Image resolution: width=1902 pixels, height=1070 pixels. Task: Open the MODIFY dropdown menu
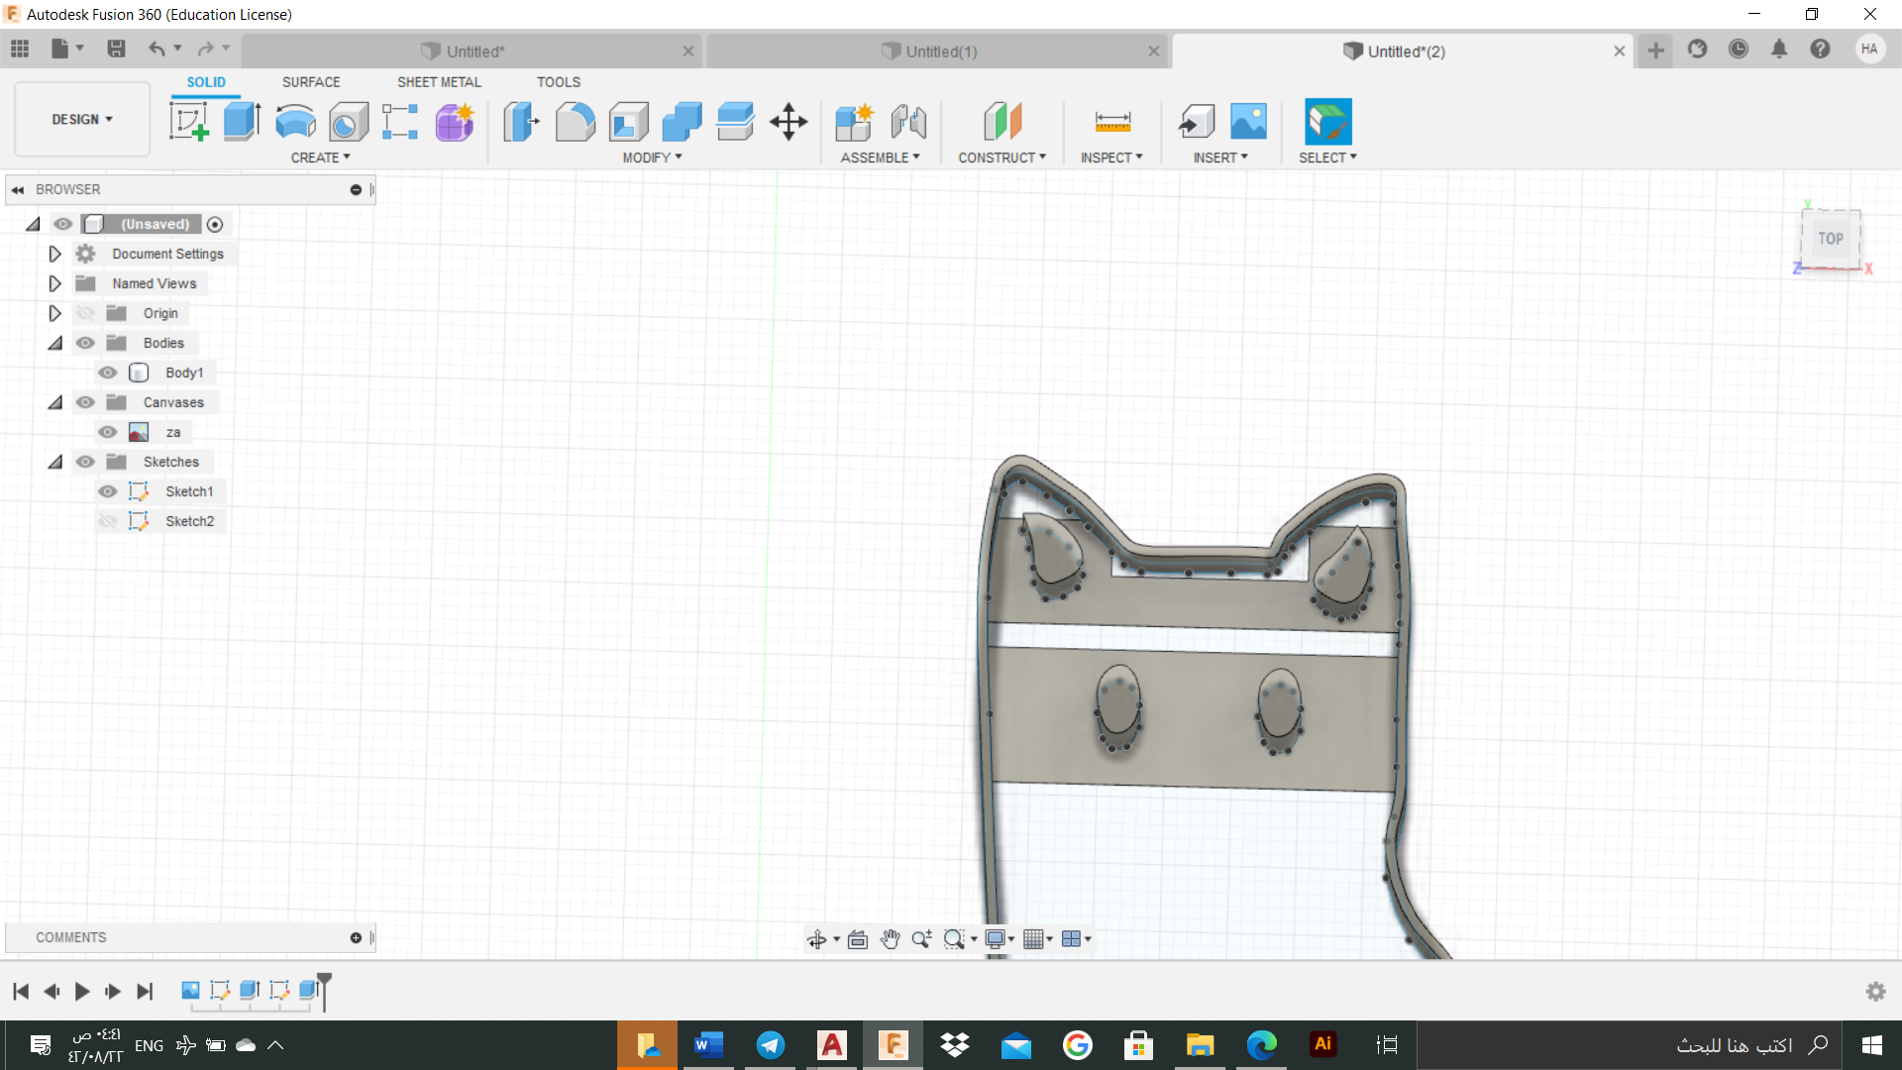tap(652, 158)
